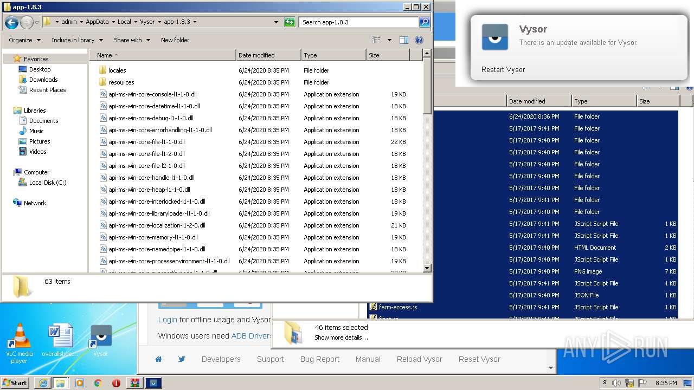Open the Organize dropdown menu

click(24, 40)
